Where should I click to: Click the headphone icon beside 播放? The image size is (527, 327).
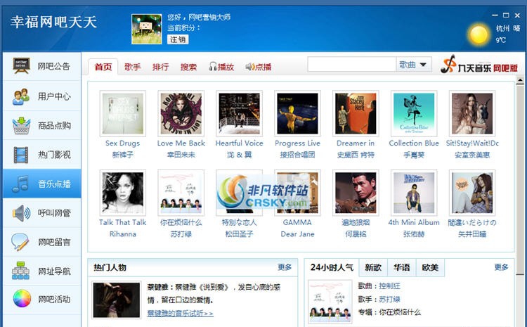(x=212, y=67)
